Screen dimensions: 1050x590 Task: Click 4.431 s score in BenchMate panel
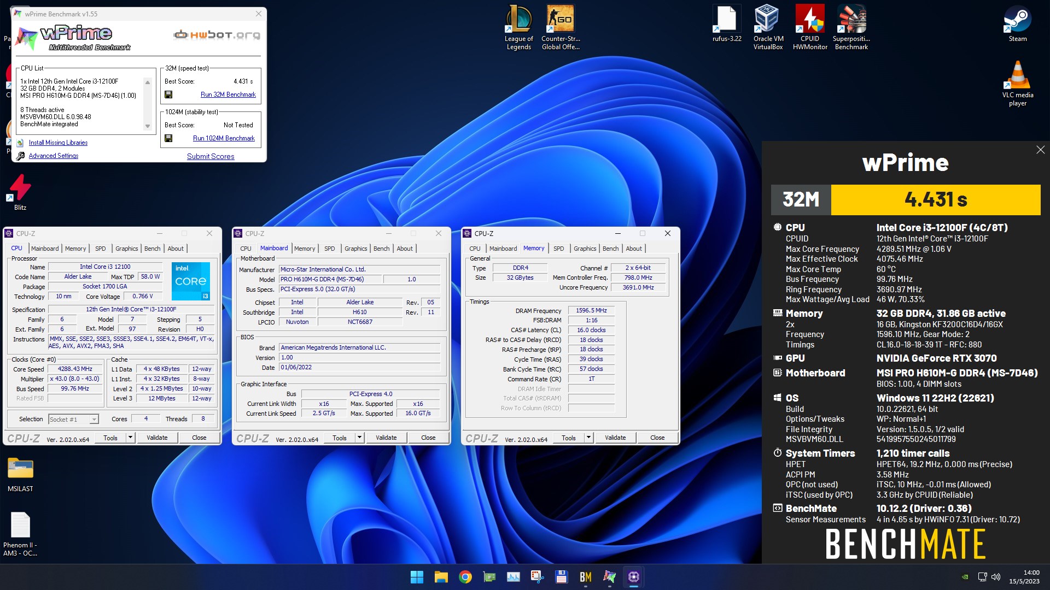935,199
